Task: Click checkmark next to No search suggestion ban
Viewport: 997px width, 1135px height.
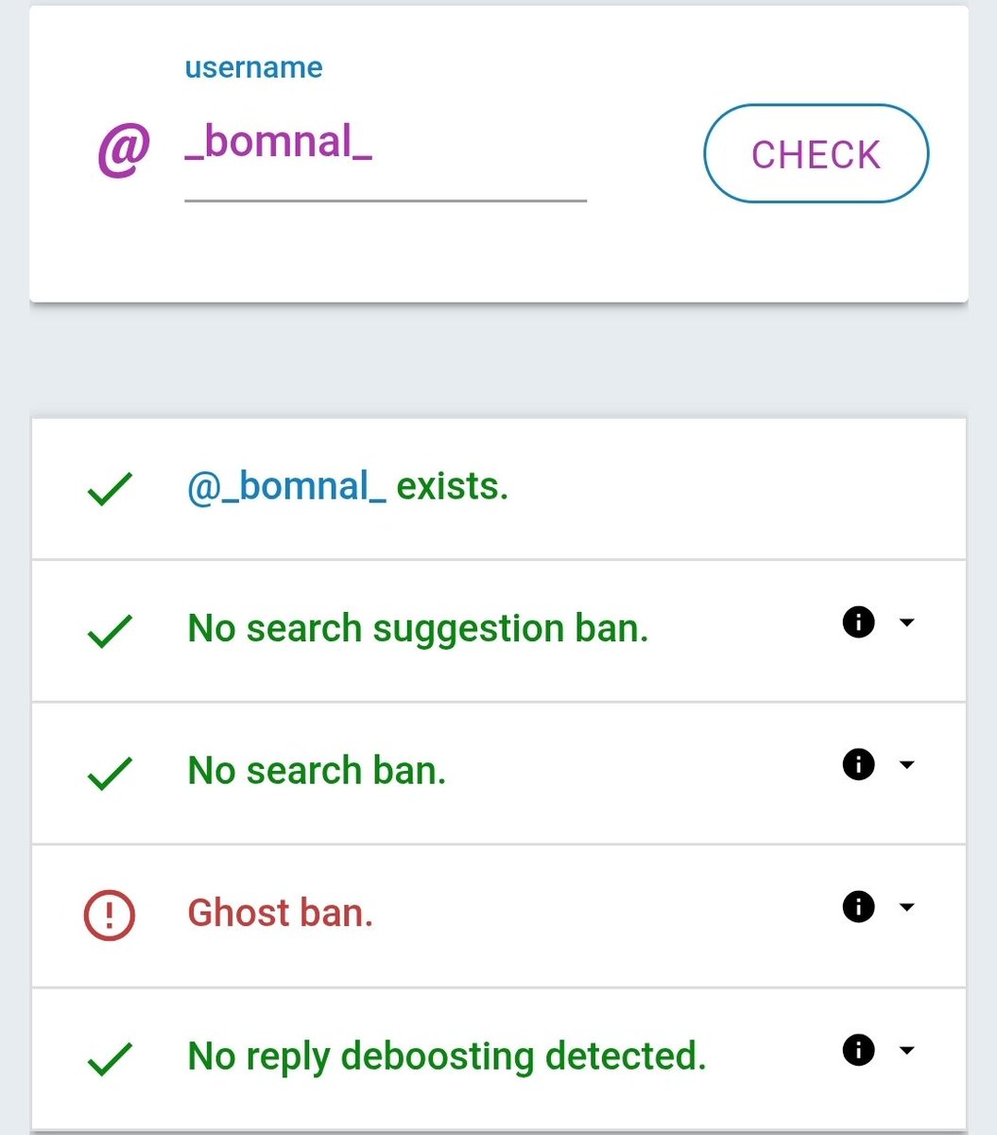Action: coord(110,632)
